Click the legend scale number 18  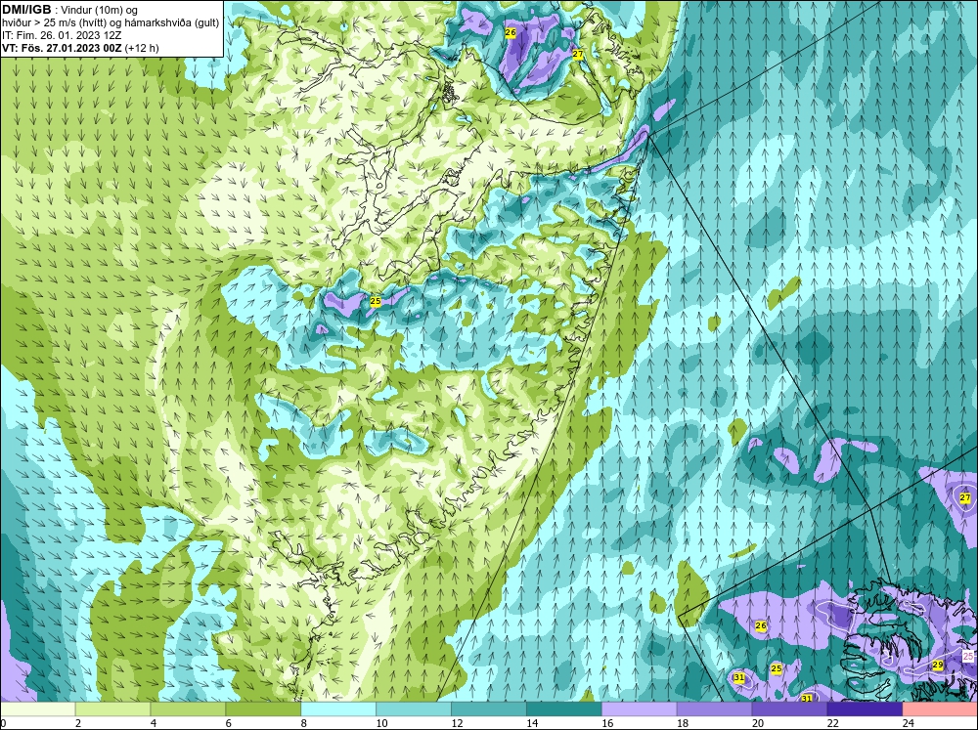(683, 723)
